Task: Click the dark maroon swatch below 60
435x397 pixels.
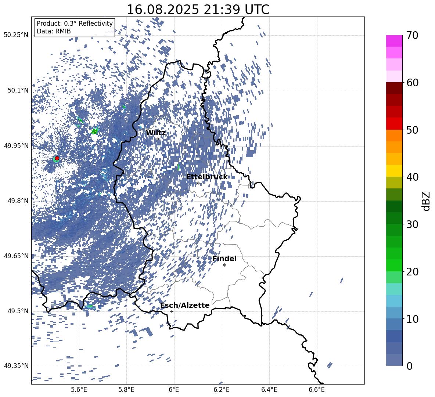Action: 394,89
